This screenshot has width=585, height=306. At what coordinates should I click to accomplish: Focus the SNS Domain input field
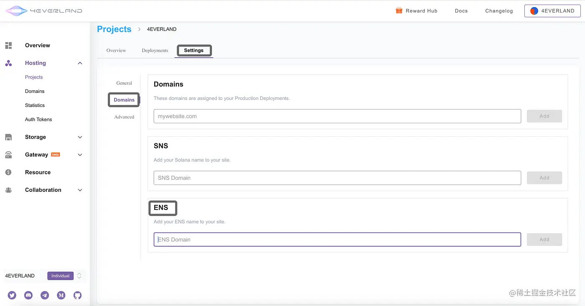pos(337,178)
